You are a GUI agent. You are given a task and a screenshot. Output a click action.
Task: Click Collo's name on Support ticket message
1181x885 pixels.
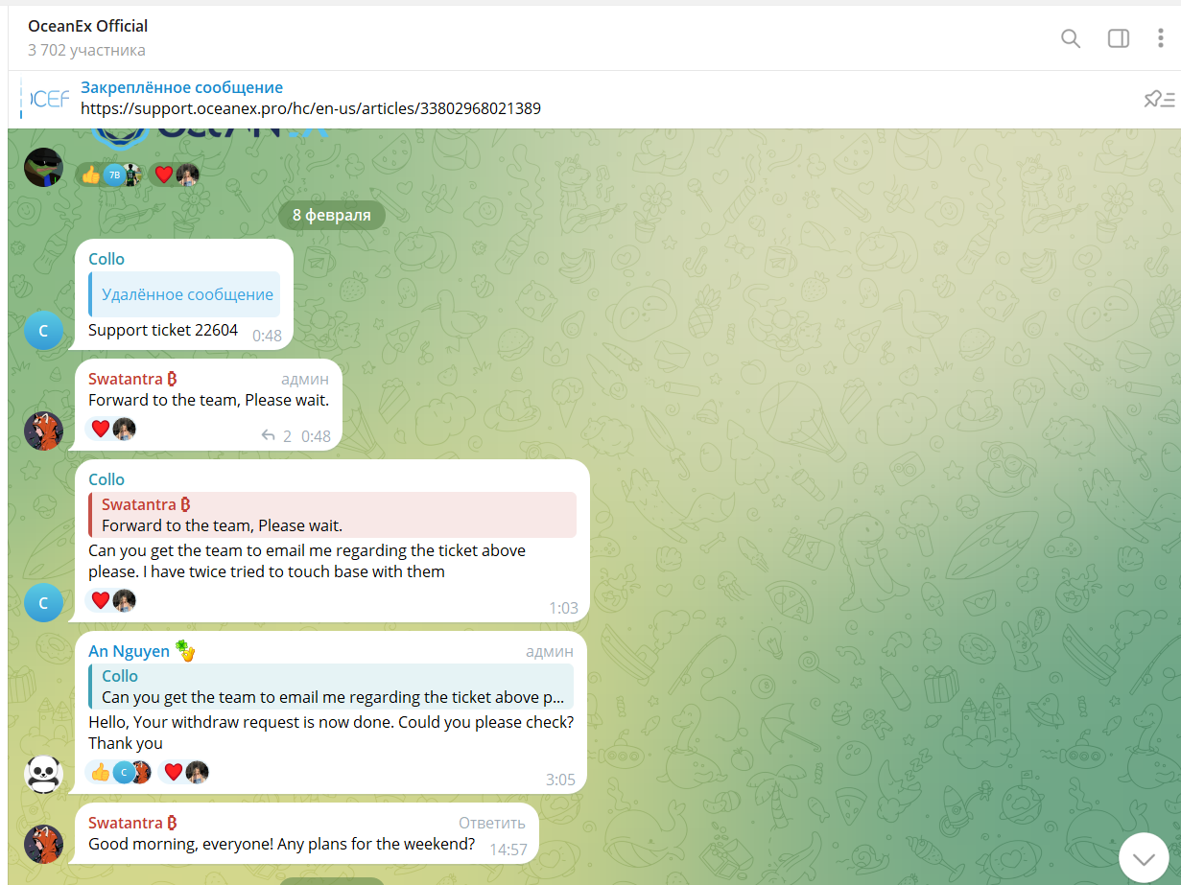click(x=106, y=259)
